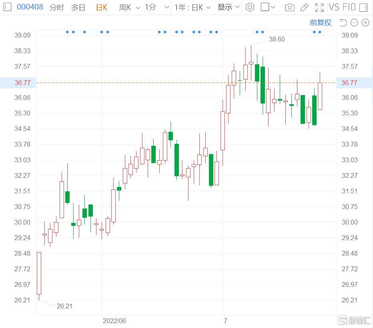
Task: Click 39.09 on the left price axis
Action: pos(22,35)
